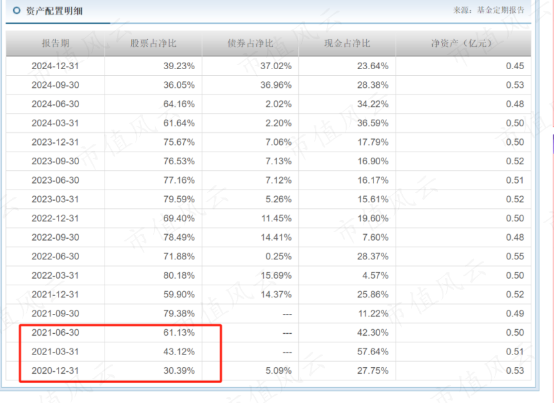The height and width of the screenshot is (403, 554).
Task: Click the 57.64% cash ratio cell
Action: (x=372, y=351)
